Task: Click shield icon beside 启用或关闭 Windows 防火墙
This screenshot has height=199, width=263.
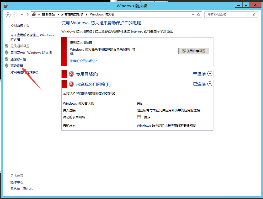Action: tap(7, 52)
